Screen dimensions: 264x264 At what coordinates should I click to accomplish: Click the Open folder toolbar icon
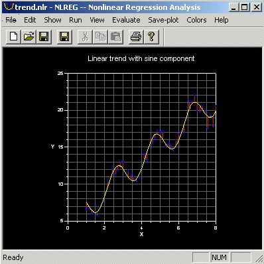point(29,37)
